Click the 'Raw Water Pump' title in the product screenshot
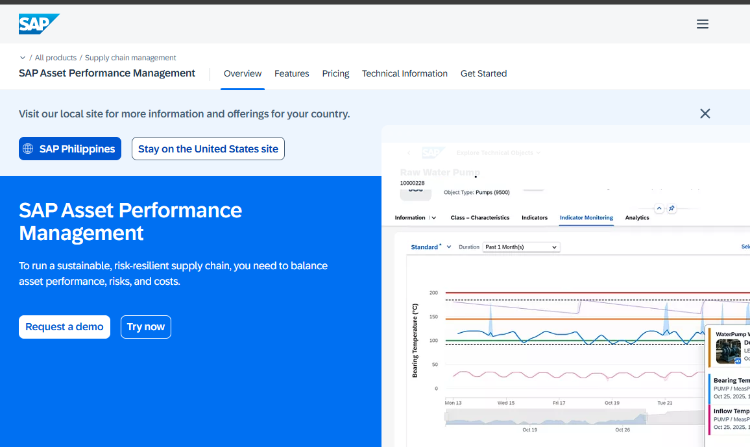The width and height of the screenshot is (750, 447). 440,172
